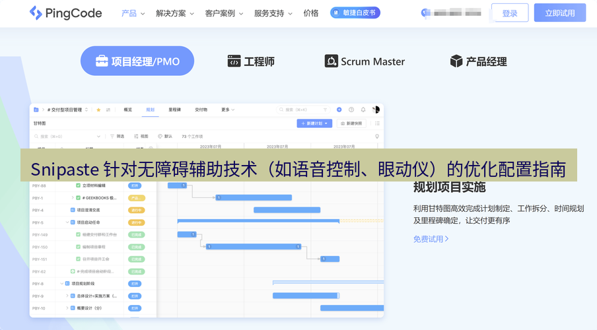
Task: Click the PingCode logo
Action: [x=65, y=13]
